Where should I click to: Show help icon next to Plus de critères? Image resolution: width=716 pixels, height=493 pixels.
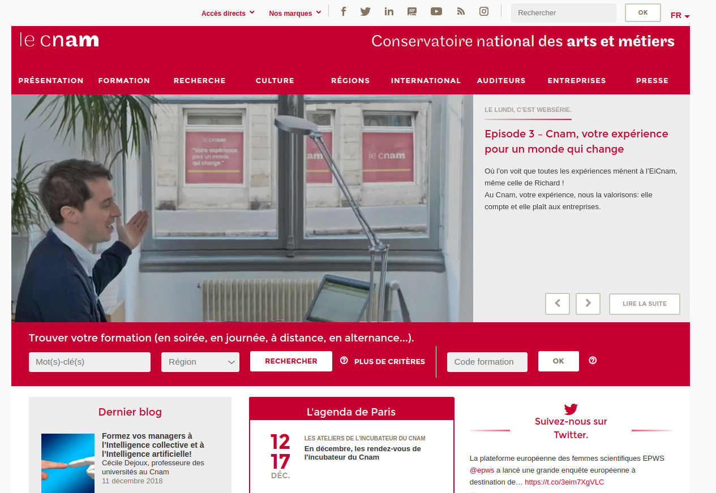[344, 361]
